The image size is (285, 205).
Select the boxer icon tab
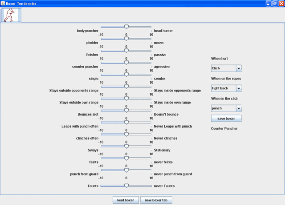pyautogui.click(x=10, y=16)
